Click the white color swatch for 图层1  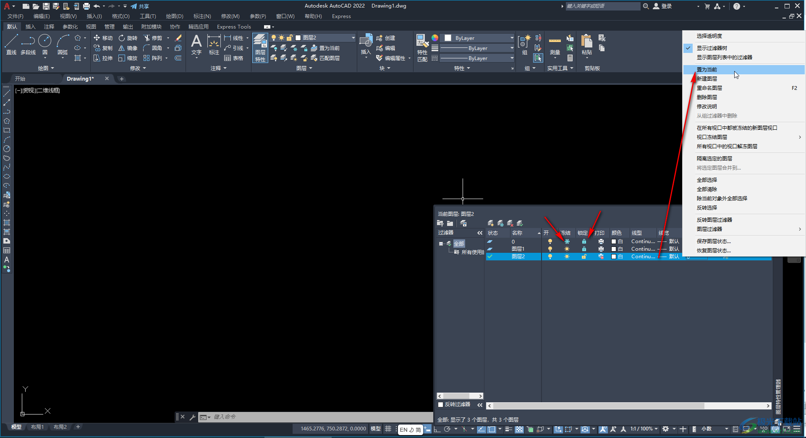[x=614, y=249]
